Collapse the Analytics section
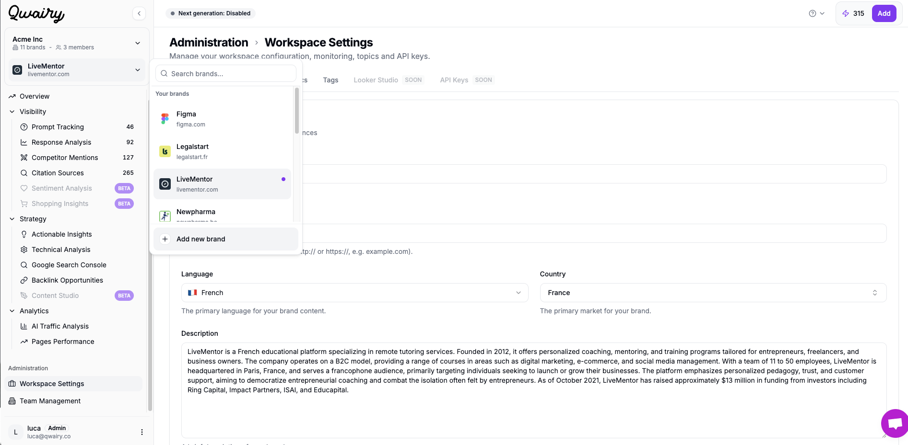The height and width of the screenshot is (445, 908). point(12,311)
